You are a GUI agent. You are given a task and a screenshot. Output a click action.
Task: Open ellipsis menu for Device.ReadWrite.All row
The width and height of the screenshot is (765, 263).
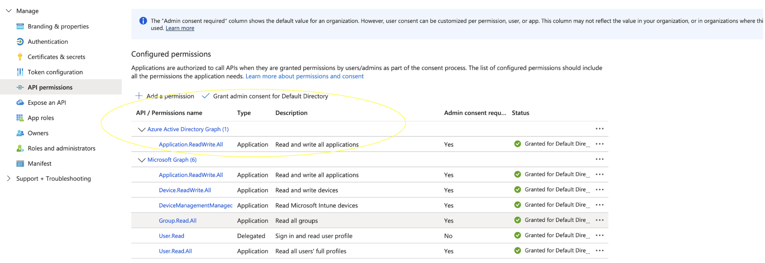(x=599, y=190)
